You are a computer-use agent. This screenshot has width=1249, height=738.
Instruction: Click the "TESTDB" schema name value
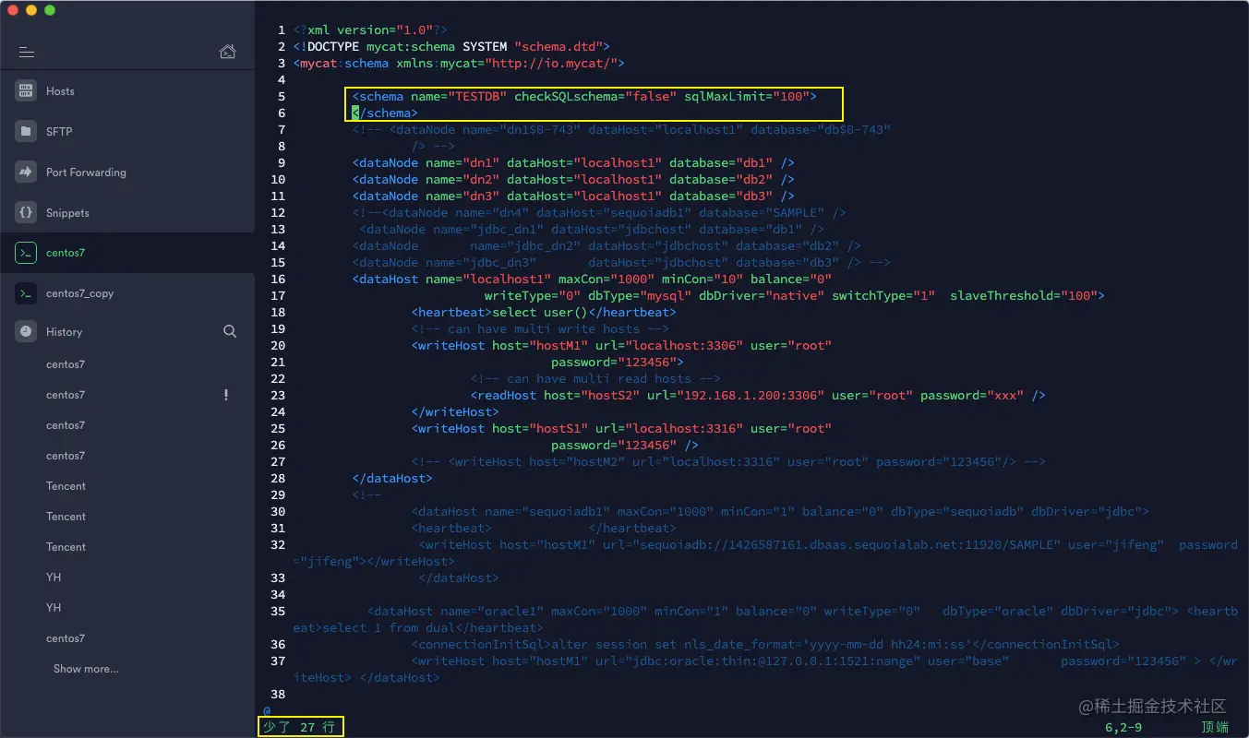tap(477, 97)
